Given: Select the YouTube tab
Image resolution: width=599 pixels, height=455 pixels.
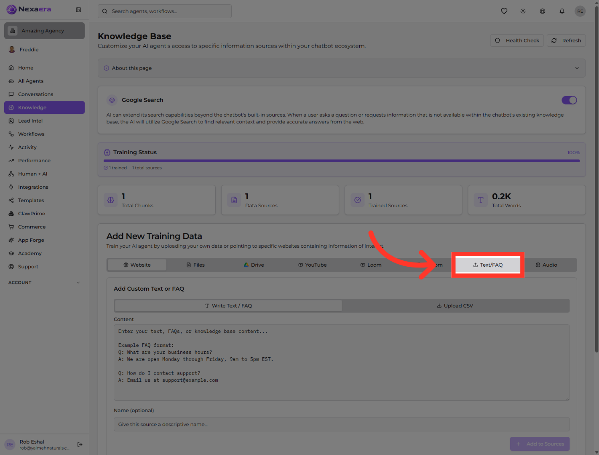Looking at the screenshot, I should (x=313, y=265).
